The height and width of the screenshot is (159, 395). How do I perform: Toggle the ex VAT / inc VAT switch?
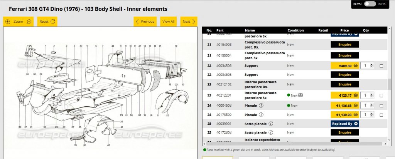(370, 4)
